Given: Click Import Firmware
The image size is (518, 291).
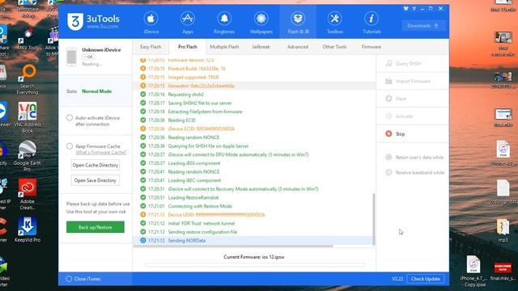Looking at the screenshot, I should (412, 81).
